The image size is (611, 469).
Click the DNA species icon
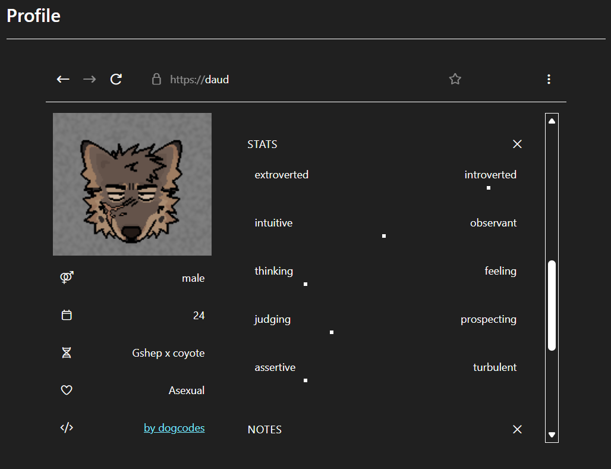(x=67, y=352)
